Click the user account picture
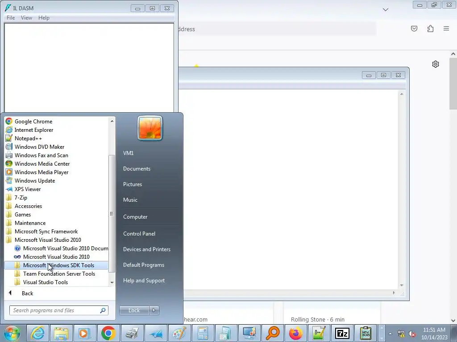Viewport: 457px width, 342px height. pos(150,128)
